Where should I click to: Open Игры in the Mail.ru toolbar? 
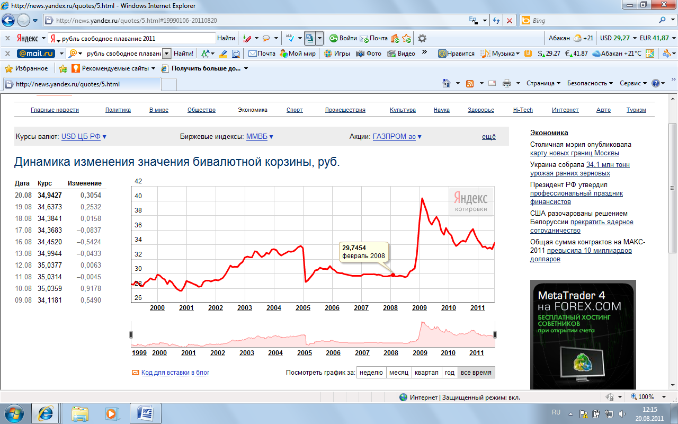[x=337, y=54]
